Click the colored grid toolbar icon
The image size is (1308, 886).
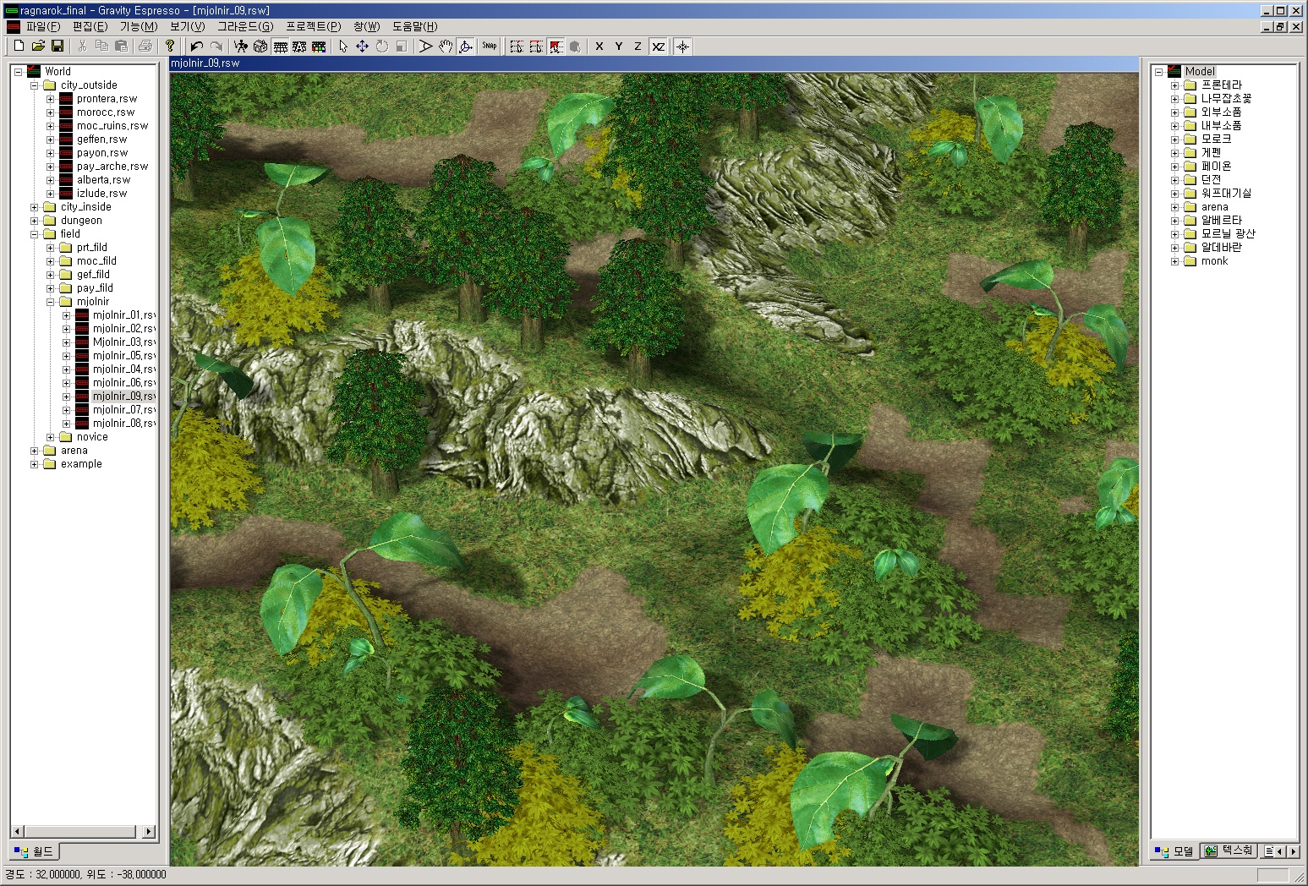[319, 46]
